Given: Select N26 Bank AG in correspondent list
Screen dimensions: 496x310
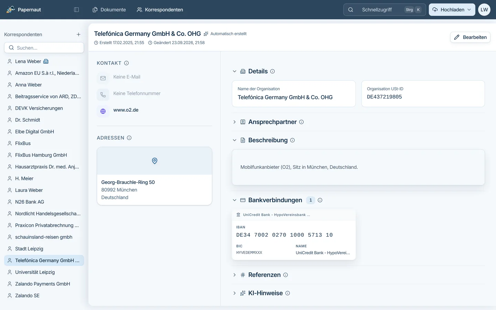Looking at the screenshot, I should point(44,202).
